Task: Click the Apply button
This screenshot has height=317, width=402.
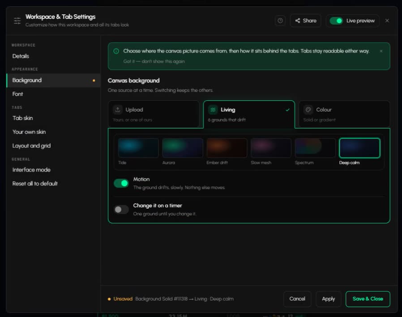Action: coord(329,299)
